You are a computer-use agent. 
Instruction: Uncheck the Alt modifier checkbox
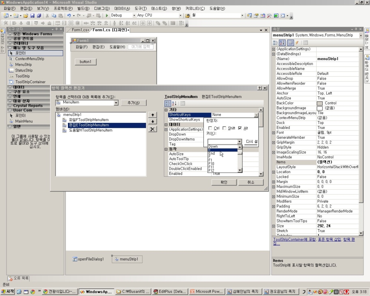tap(240, 128)
